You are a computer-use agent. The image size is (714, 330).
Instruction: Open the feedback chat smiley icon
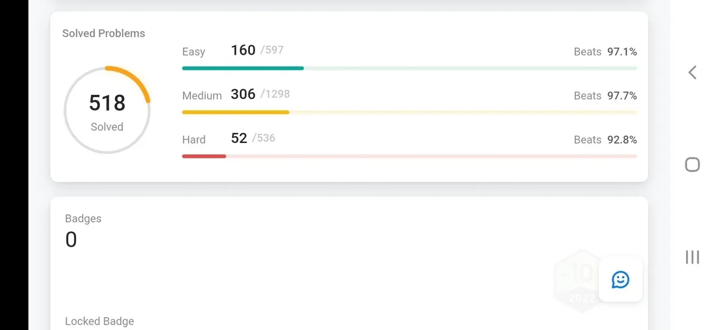pyautogui.click(x=621, y=279)
